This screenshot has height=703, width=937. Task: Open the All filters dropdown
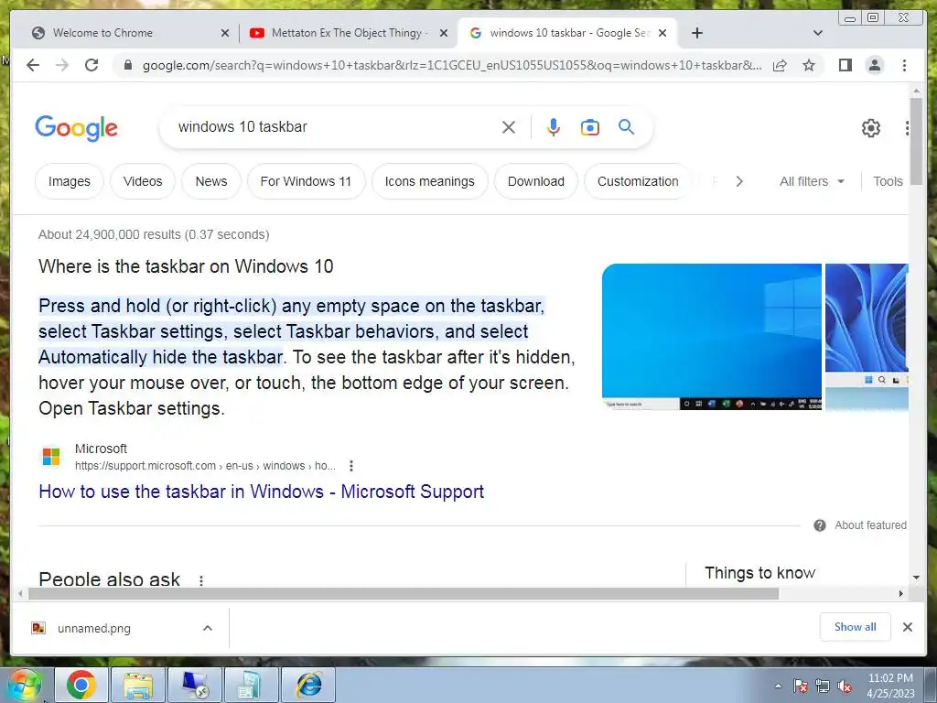click(812, 181)
